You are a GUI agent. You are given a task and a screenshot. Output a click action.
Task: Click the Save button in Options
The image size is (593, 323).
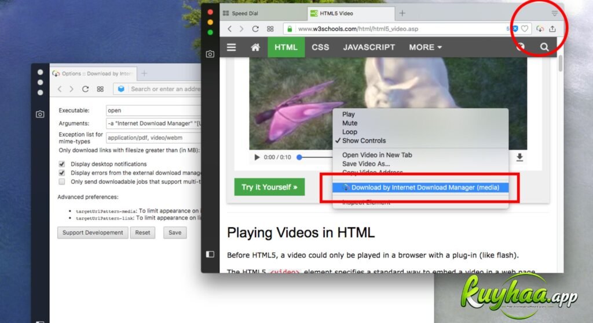(x=175, y=232)
